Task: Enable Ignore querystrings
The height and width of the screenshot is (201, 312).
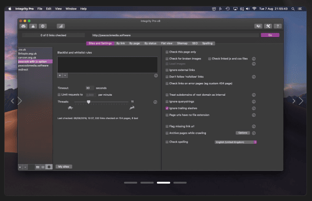Action: coord(167,102)
